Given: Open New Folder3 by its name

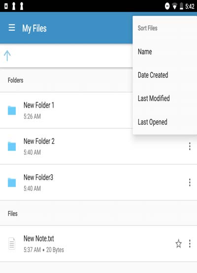Looking at the screenshot, I should click(38, 177).
